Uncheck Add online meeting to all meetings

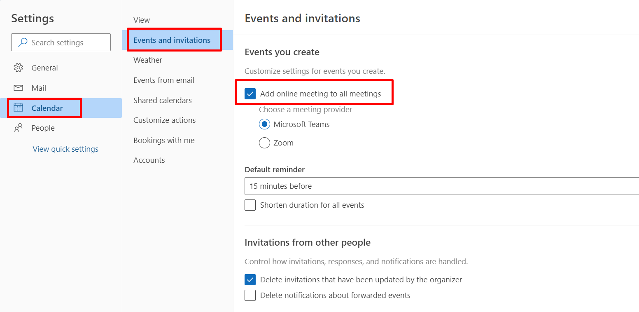coord(250,94)
